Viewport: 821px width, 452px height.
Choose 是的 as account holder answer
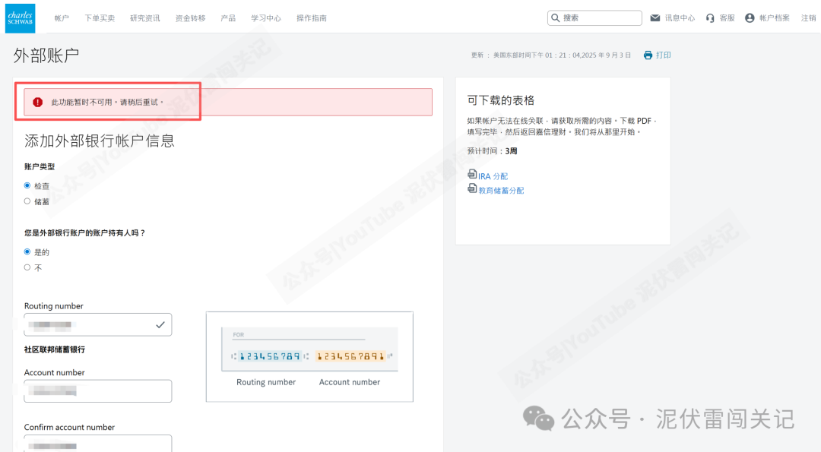click(x=26, y=253)
